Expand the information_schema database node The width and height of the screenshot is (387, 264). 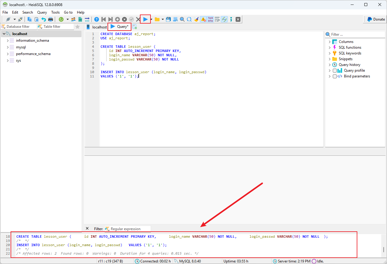coord(8,41)
